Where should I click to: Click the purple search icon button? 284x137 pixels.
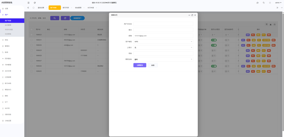coord(55,18)
